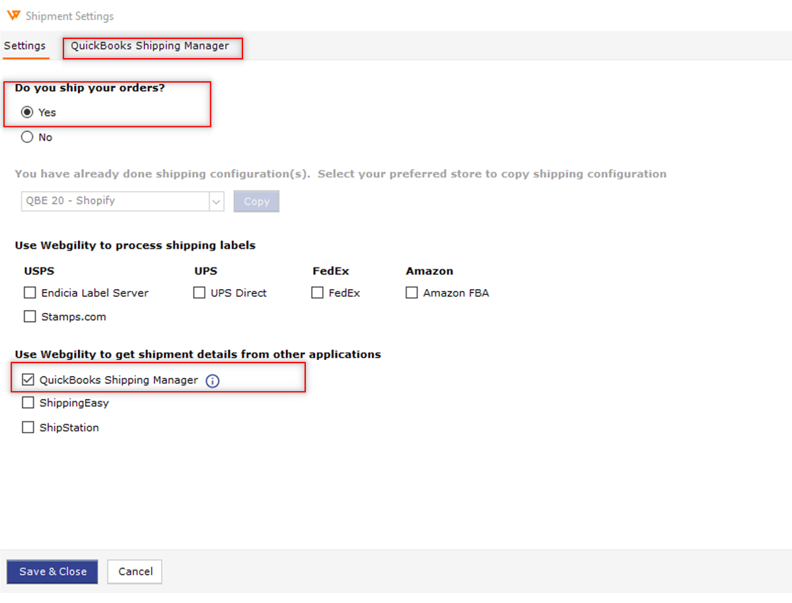Click 'Do you ship your orders?' heading
Image resolution: width=792 pixels, height=603 pixels.
click(90, 87)
